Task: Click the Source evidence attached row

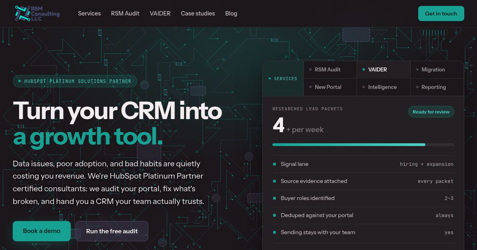Action: [363, 181]
